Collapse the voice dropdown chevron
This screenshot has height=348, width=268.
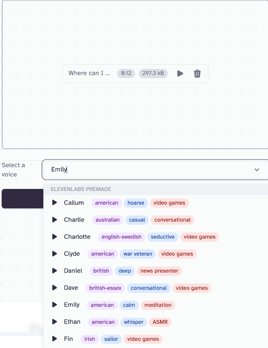tap(257, 170)
